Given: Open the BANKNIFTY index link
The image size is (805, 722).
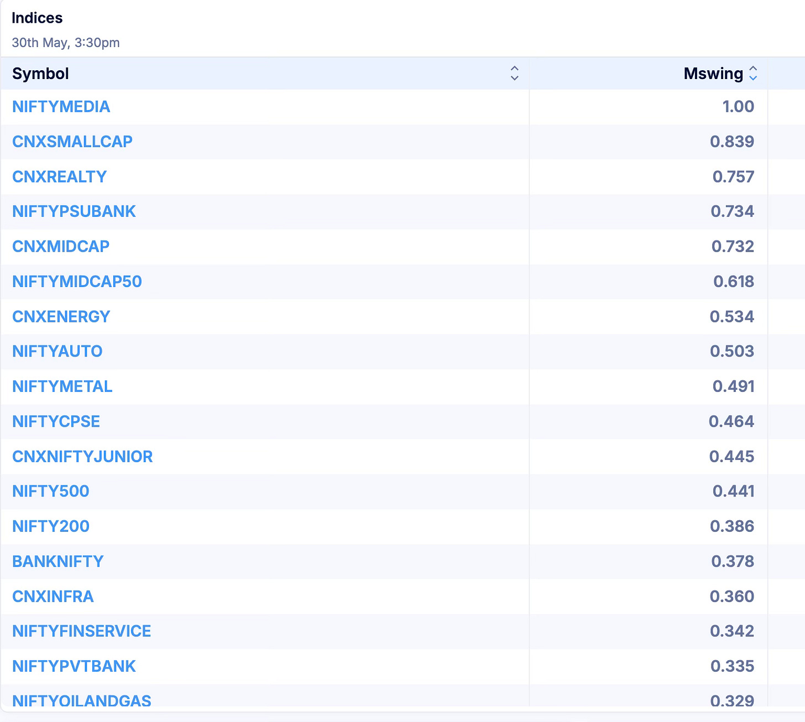Looking at the screenshot, I should tap(58, 561).
